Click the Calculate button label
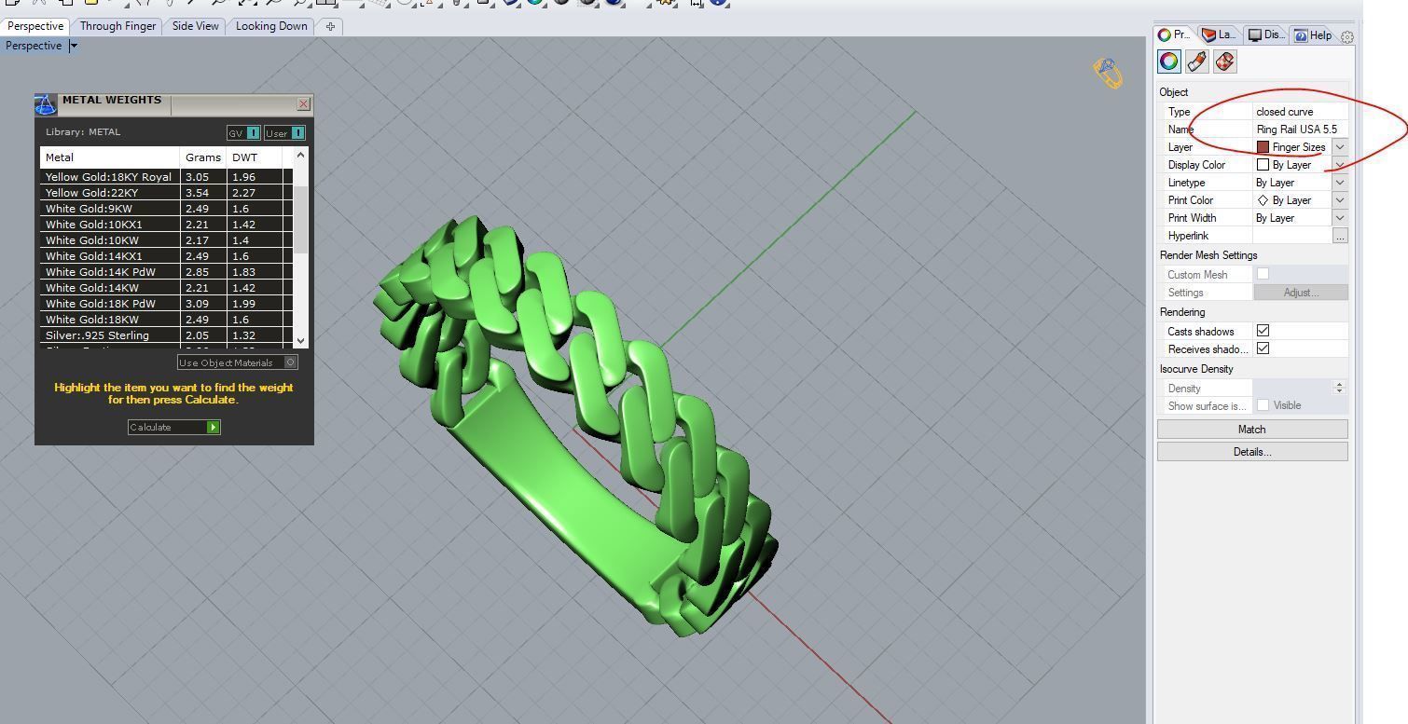Screen dimensions: 1408x724 coord(151,427)
